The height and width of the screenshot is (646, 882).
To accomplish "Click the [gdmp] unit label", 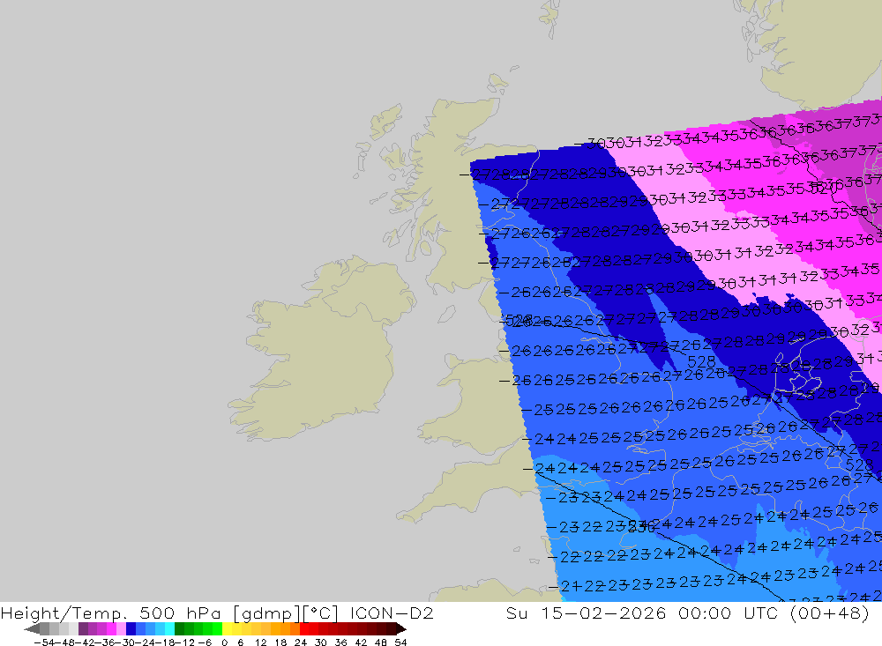I will tap(265, 613).
